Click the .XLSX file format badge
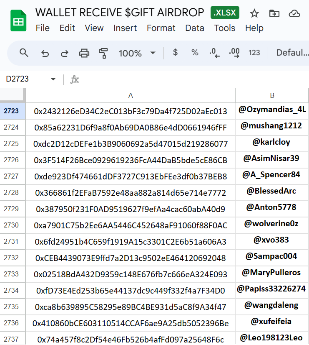Viewport: 309px width, 345px height. coord(225,13)
